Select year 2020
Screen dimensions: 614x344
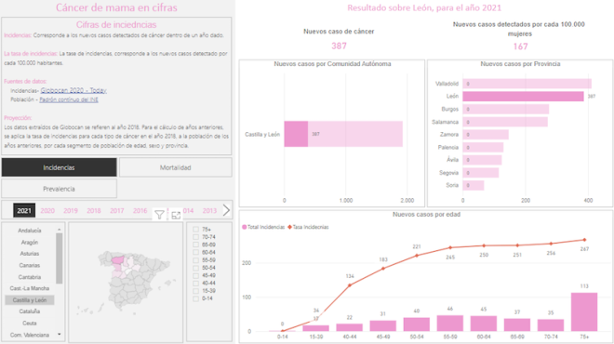coord(47,210)
